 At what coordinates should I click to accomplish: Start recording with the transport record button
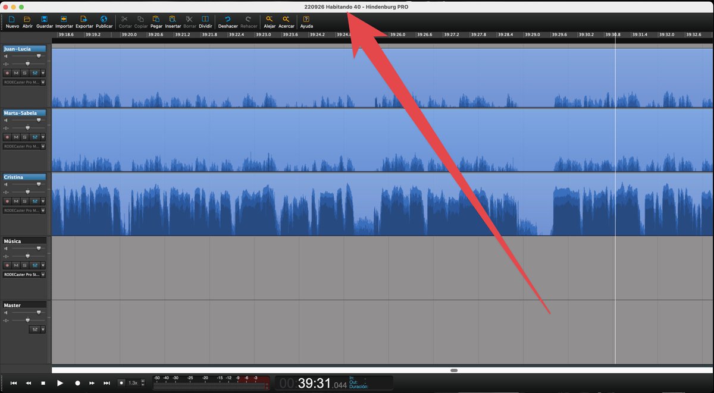coord(77,383)
